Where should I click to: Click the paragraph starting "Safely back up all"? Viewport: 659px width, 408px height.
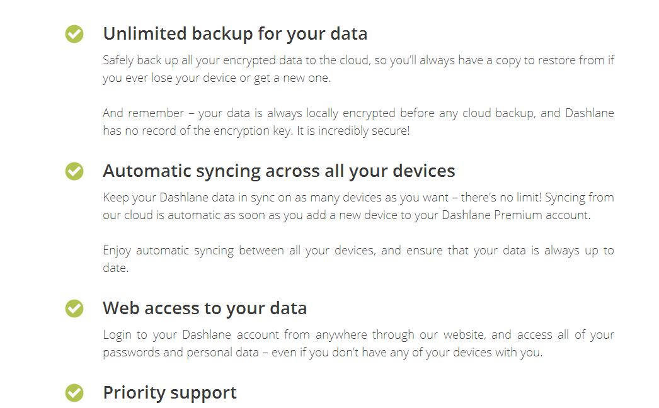tap(358, 69)
